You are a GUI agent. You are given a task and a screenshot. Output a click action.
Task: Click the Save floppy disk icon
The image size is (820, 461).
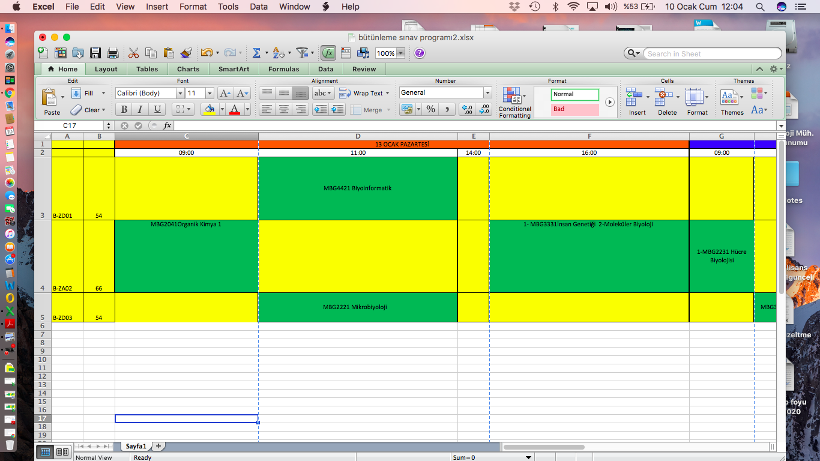click(x=95, y=53)
